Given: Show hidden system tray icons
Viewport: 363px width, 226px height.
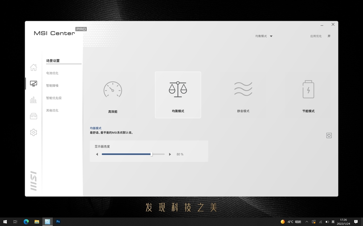Looking at the screenshot, I should tap(307, 222).
